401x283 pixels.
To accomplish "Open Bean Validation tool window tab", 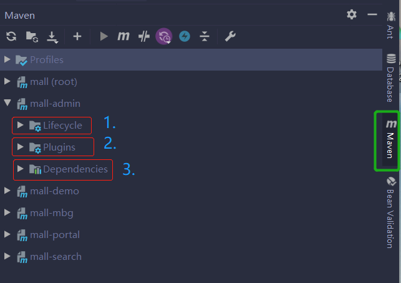I will coord(391,212).
